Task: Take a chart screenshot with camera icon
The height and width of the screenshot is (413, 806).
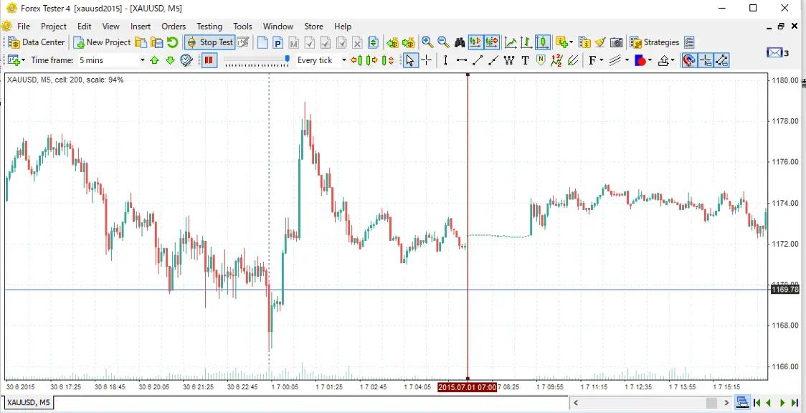Action: 616,42
